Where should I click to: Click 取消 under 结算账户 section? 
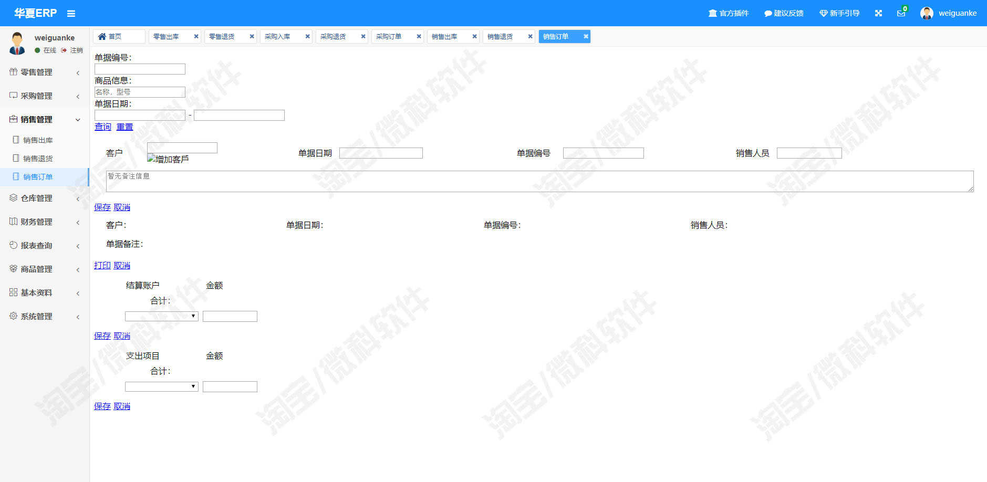[122, 336]
